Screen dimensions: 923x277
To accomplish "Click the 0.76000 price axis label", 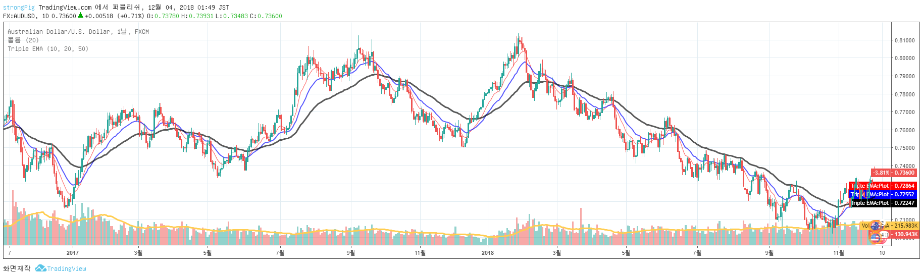I will pyautogui.click(x=904, y=130).
